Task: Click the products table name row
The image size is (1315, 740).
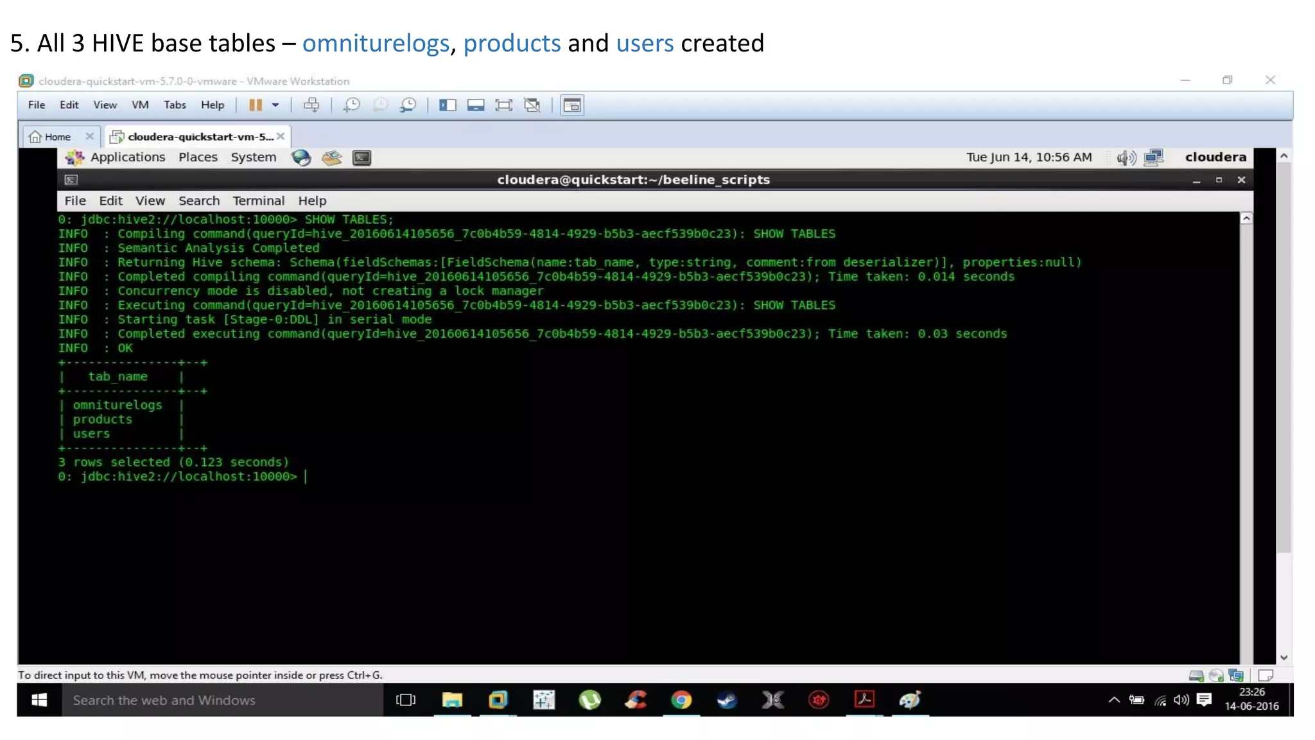Action: click(103, 419)
